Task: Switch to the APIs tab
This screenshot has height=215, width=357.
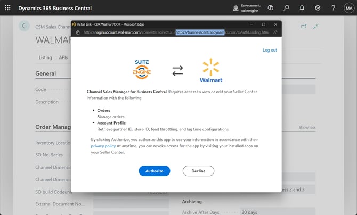Action: point(63,57)
